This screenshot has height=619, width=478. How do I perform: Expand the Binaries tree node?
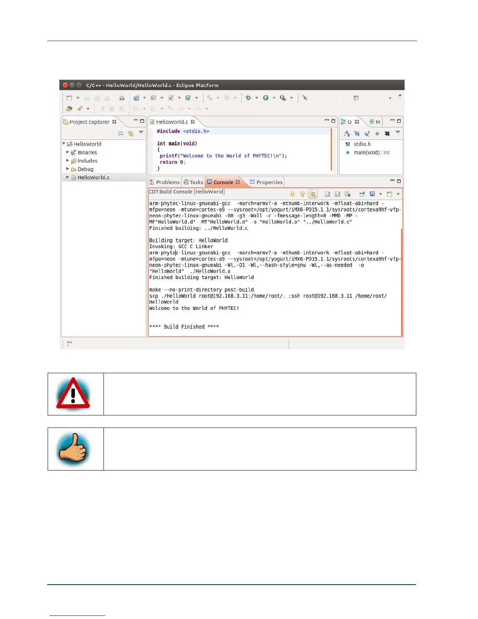[x=68, y=152]
